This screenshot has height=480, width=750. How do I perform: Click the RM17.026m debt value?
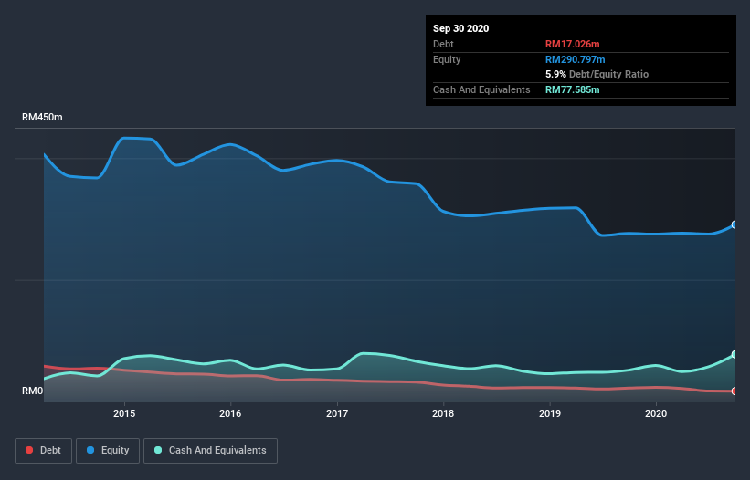[573, 44]
